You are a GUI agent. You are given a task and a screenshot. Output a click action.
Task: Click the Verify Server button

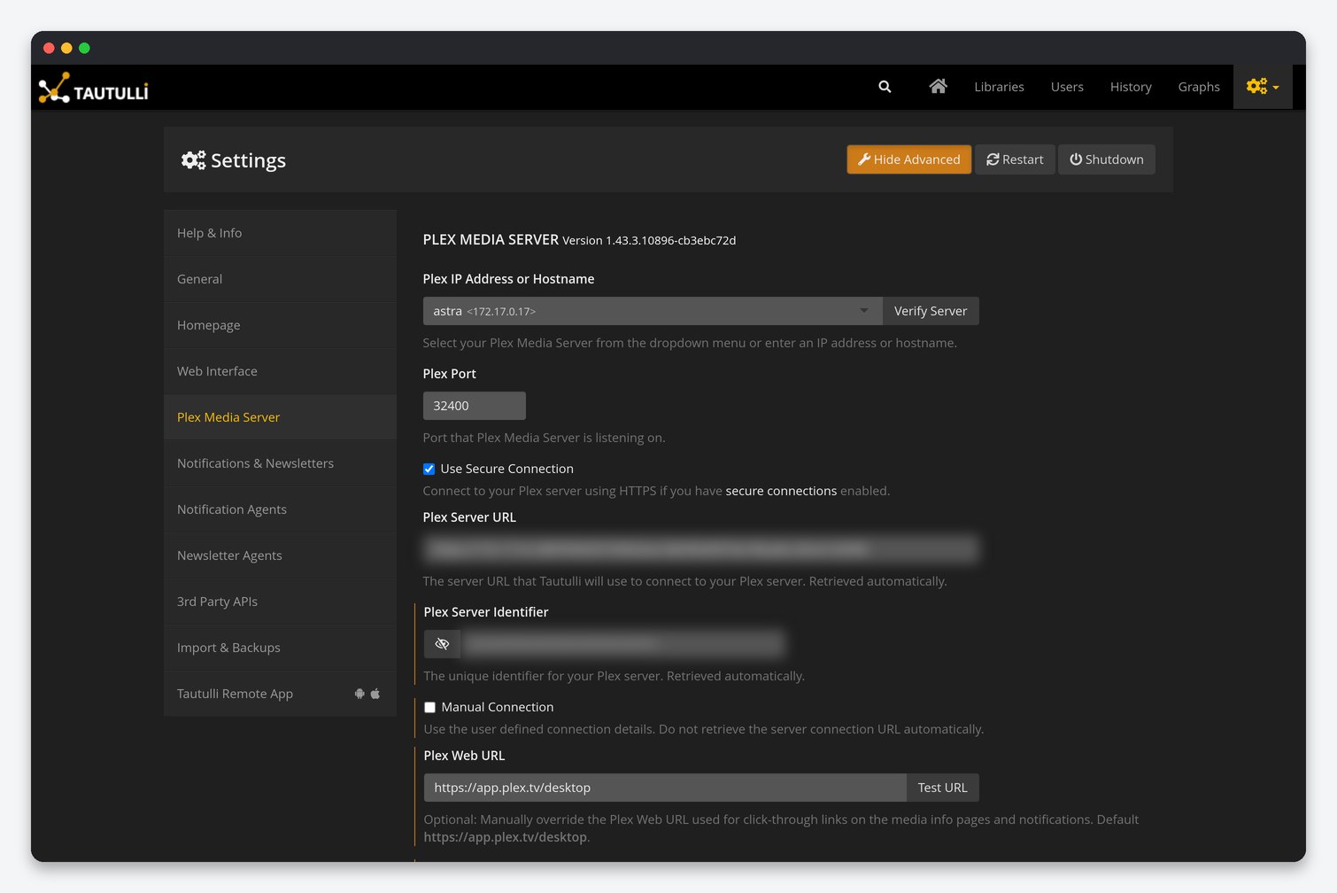[931, 311]
